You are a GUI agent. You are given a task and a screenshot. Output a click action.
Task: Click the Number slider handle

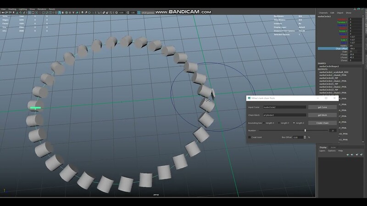click(x=305, y=130)
